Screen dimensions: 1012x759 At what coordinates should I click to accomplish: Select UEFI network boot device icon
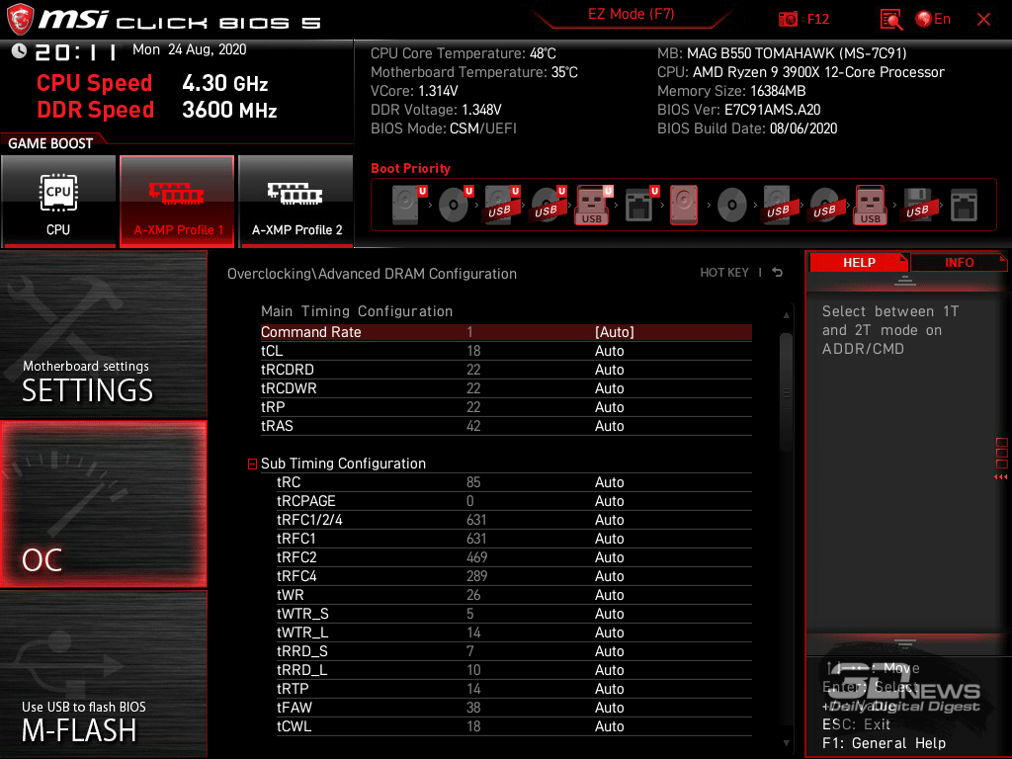pyautogui.click(x=641, y=205)
